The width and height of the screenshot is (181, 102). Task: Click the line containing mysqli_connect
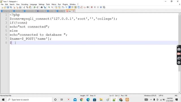[63, 19]
